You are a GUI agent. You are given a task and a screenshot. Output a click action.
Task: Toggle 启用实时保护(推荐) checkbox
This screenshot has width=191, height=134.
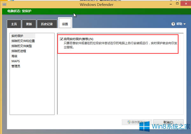click(61, 39)
